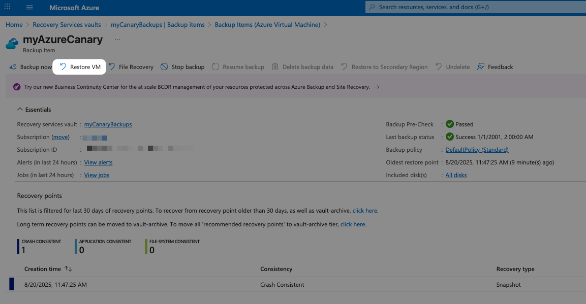Click the Oldest restore point timestamp
This screenshot has width=586, height=304.
point(500,162)
